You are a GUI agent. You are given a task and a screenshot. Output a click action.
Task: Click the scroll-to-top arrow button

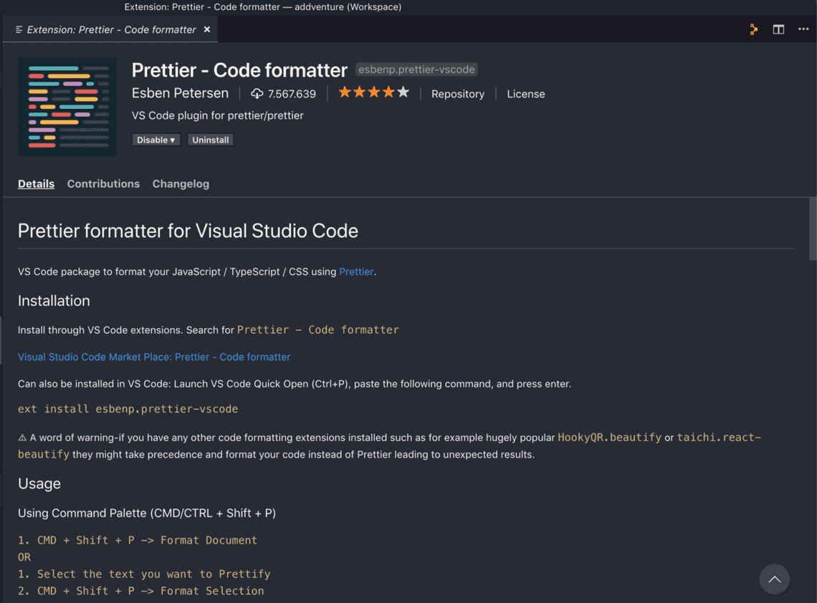coord(774,579)
